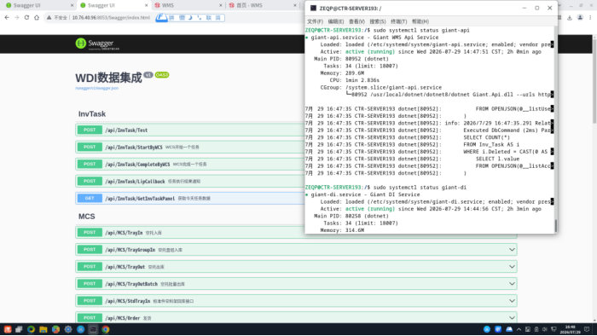This screenshot has height=336, width=597.
Task: Open the browser home page
Action: (x=37, y=18)
